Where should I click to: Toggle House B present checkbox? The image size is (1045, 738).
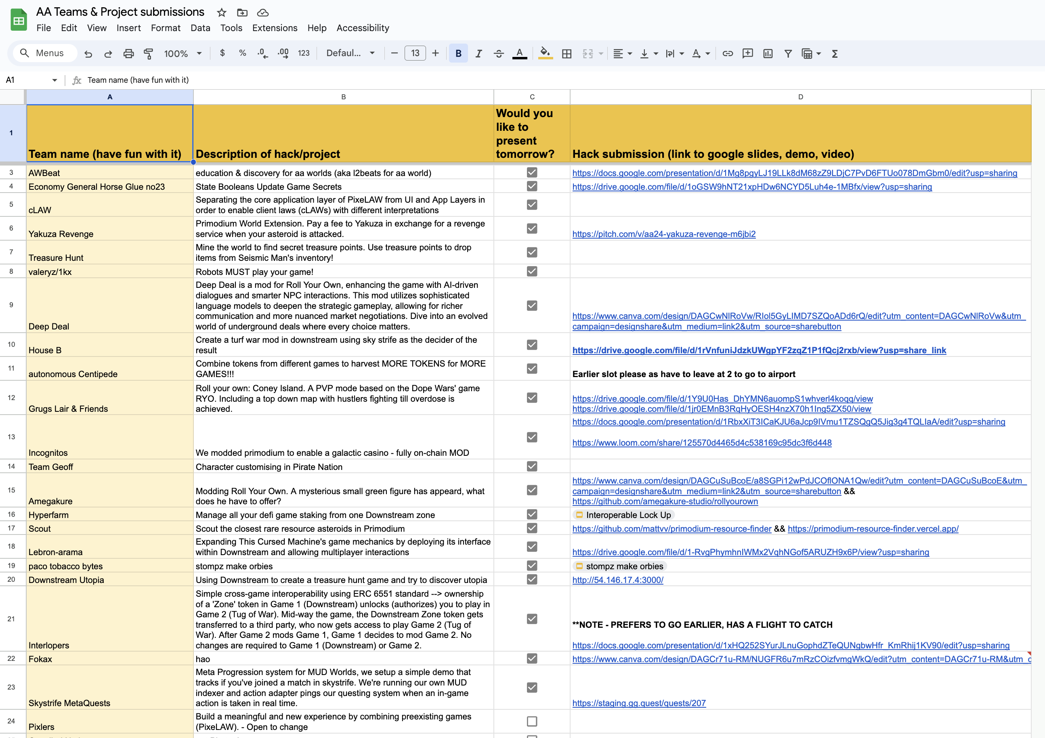(x=532, y=344)
